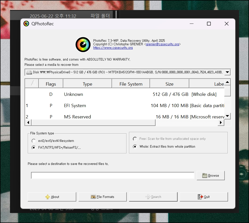Screen dimensions: 249x223
Task: Click the Quit button
Action: click(204, 197)
